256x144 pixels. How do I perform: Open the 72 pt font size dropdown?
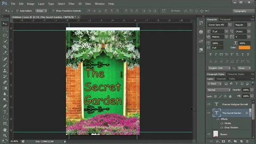point(226,32)
